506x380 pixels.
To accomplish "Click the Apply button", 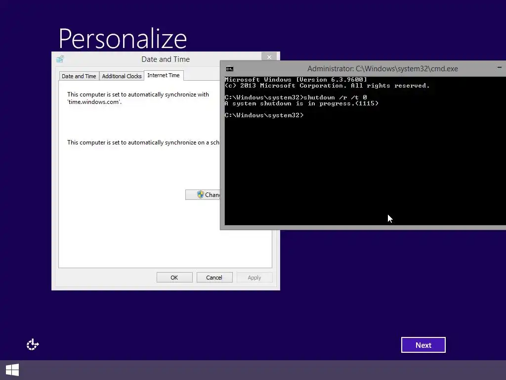I will click(254, 278).
